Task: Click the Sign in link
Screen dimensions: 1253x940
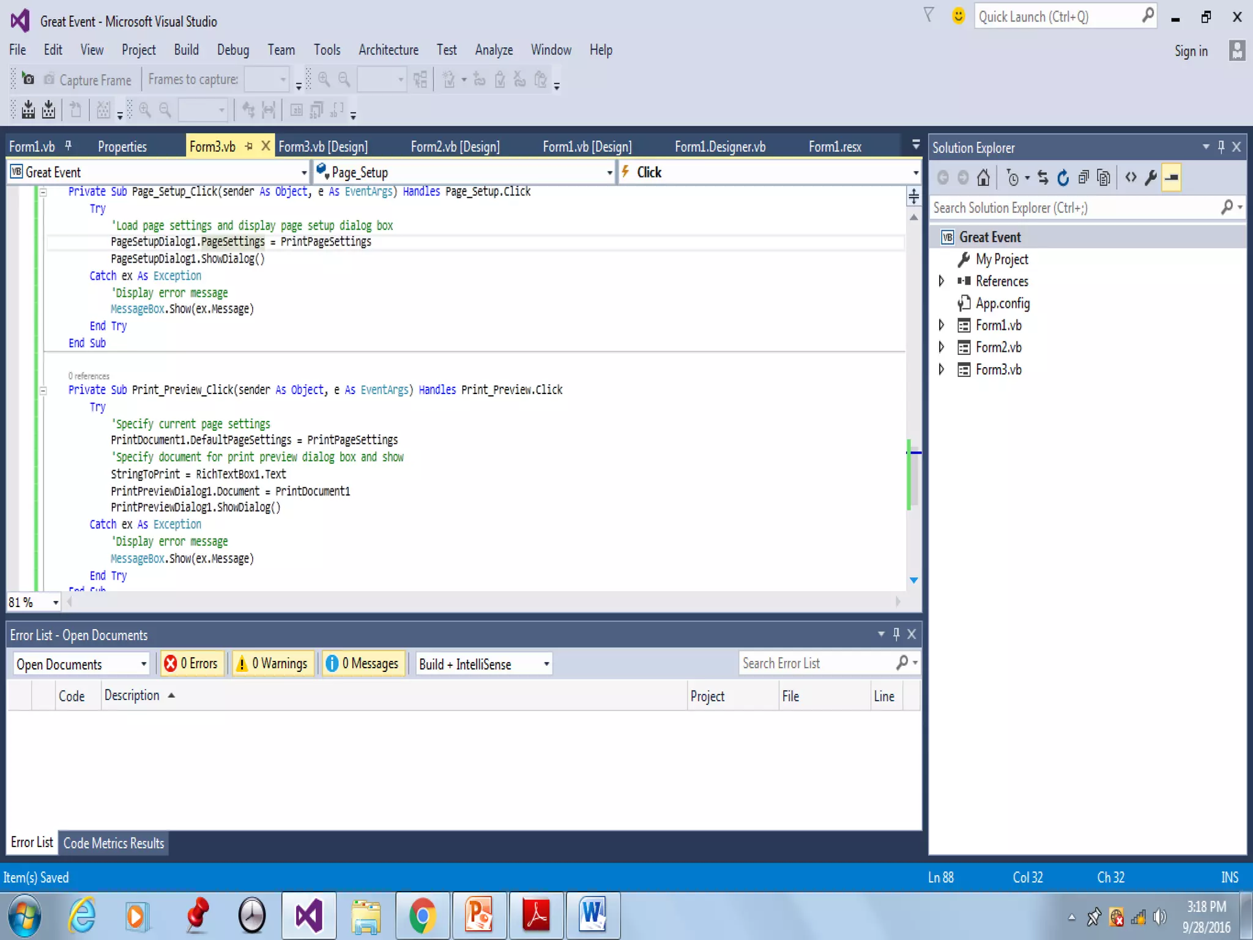Action: coord(1191,51)
